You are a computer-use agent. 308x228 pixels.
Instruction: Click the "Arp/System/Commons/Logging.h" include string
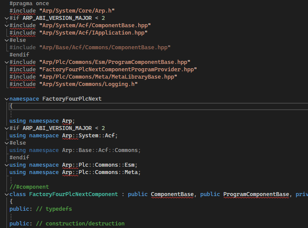pos(89,84)
